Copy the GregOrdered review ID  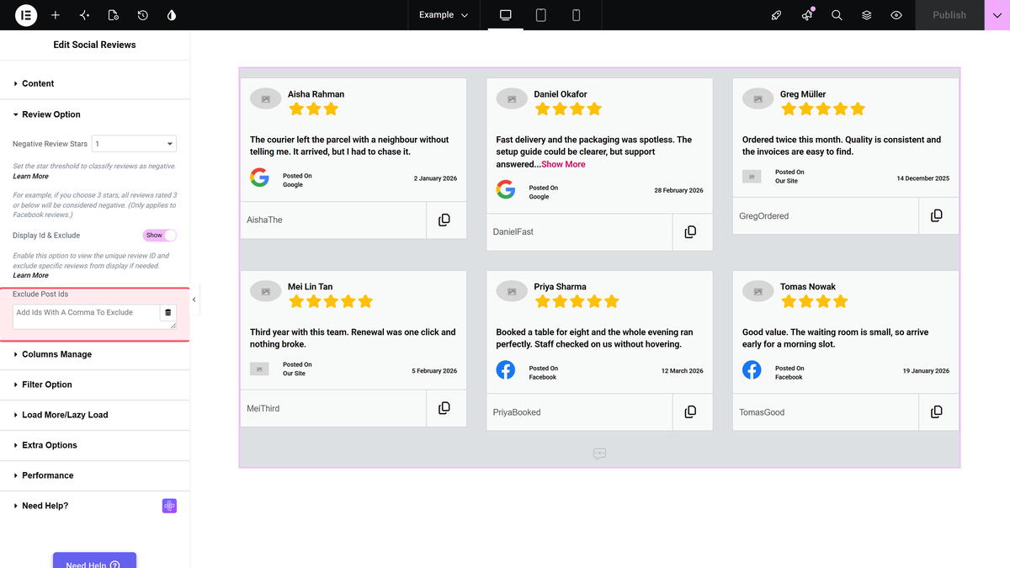click(937, 215)
